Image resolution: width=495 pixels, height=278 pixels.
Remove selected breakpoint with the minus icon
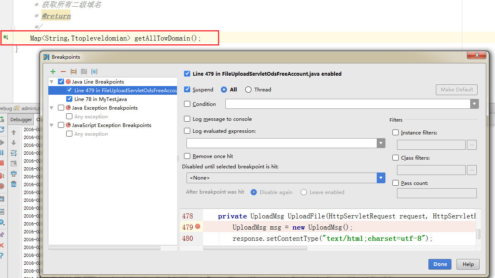coord(63,72)
